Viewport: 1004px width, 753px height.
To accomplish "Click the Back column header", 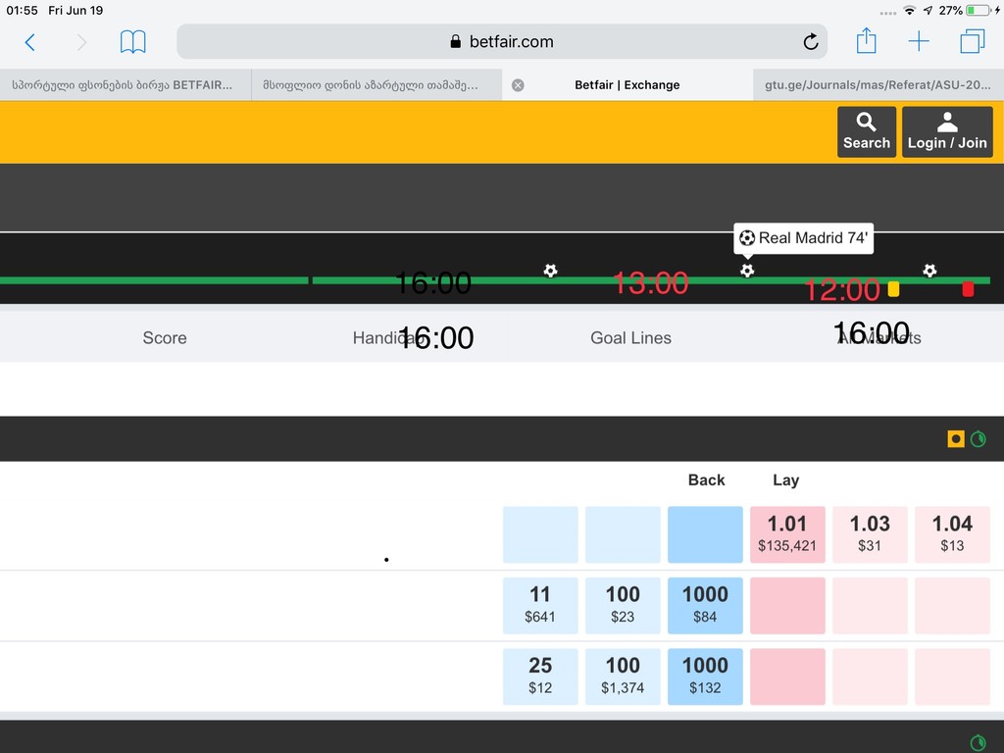I will click(706, 480).
